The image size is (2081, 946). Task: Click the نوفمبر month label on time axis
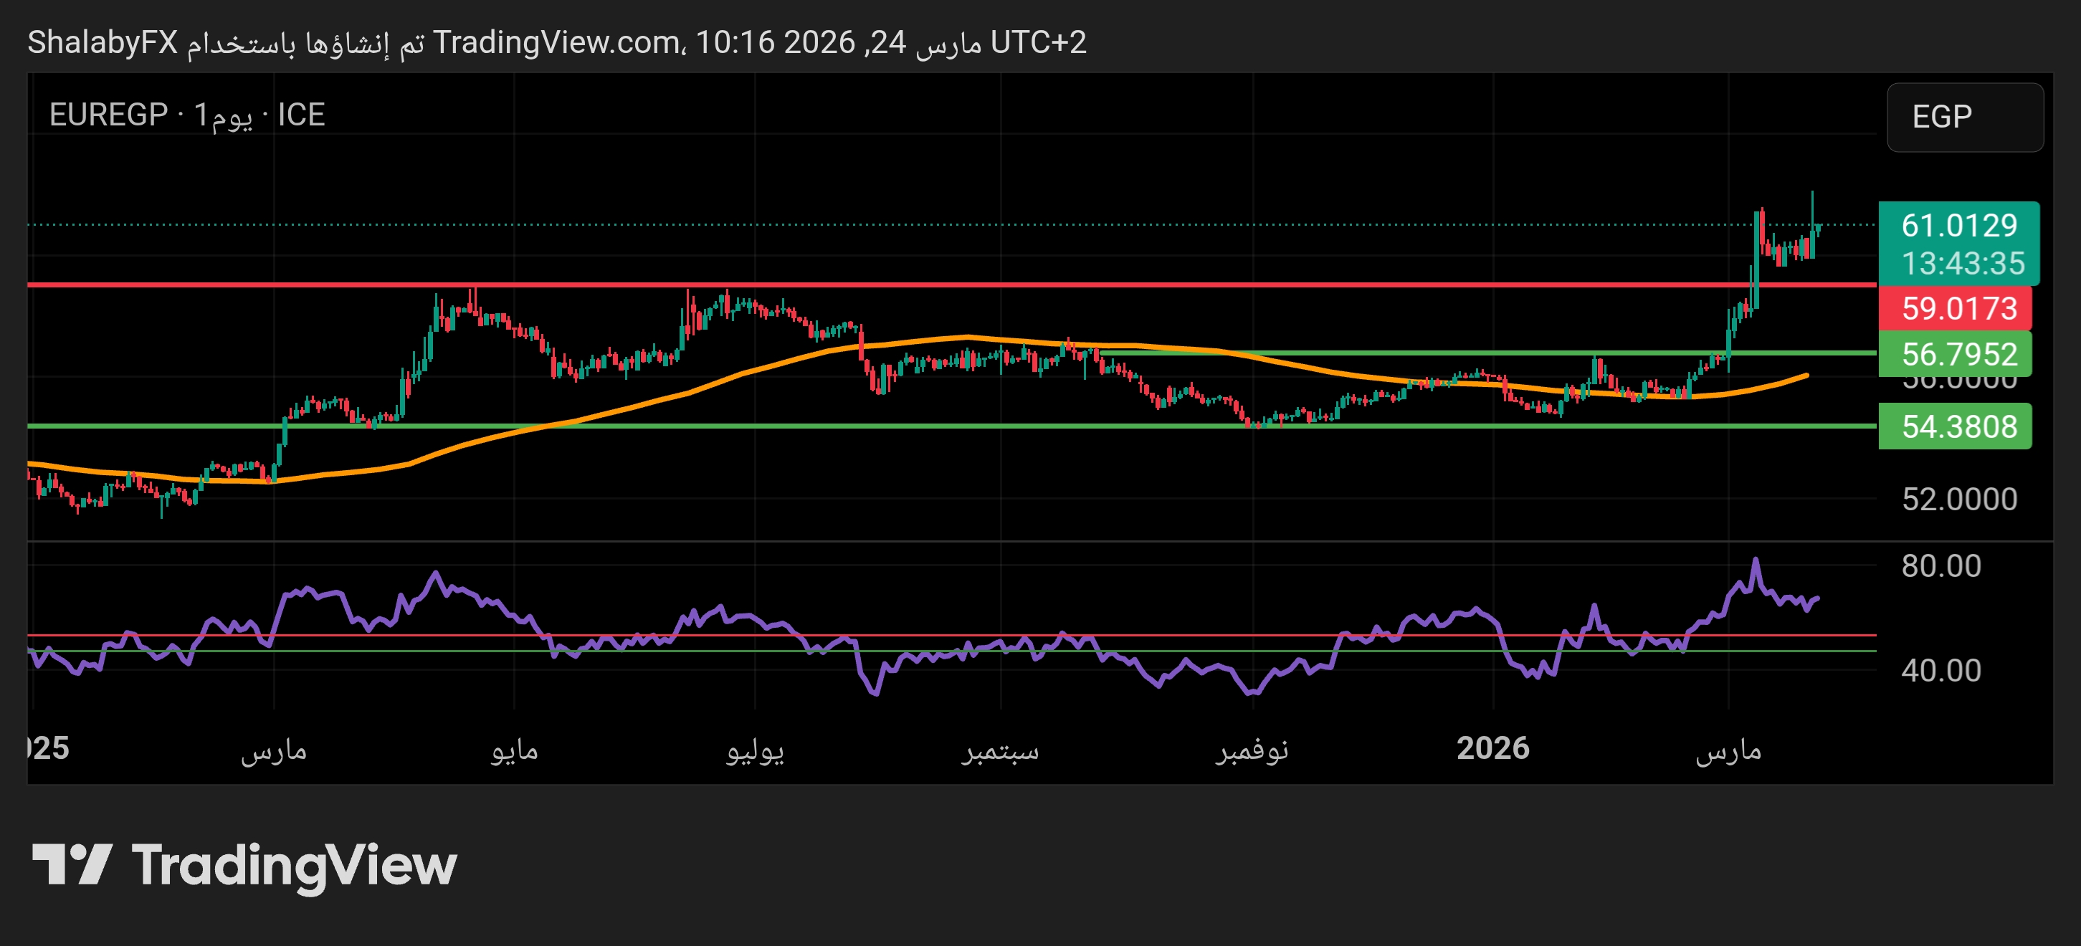[x=1252, y=750]
